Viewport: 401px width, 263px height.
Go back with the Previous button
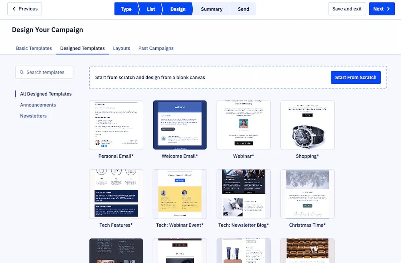click(x=25, y=9)
